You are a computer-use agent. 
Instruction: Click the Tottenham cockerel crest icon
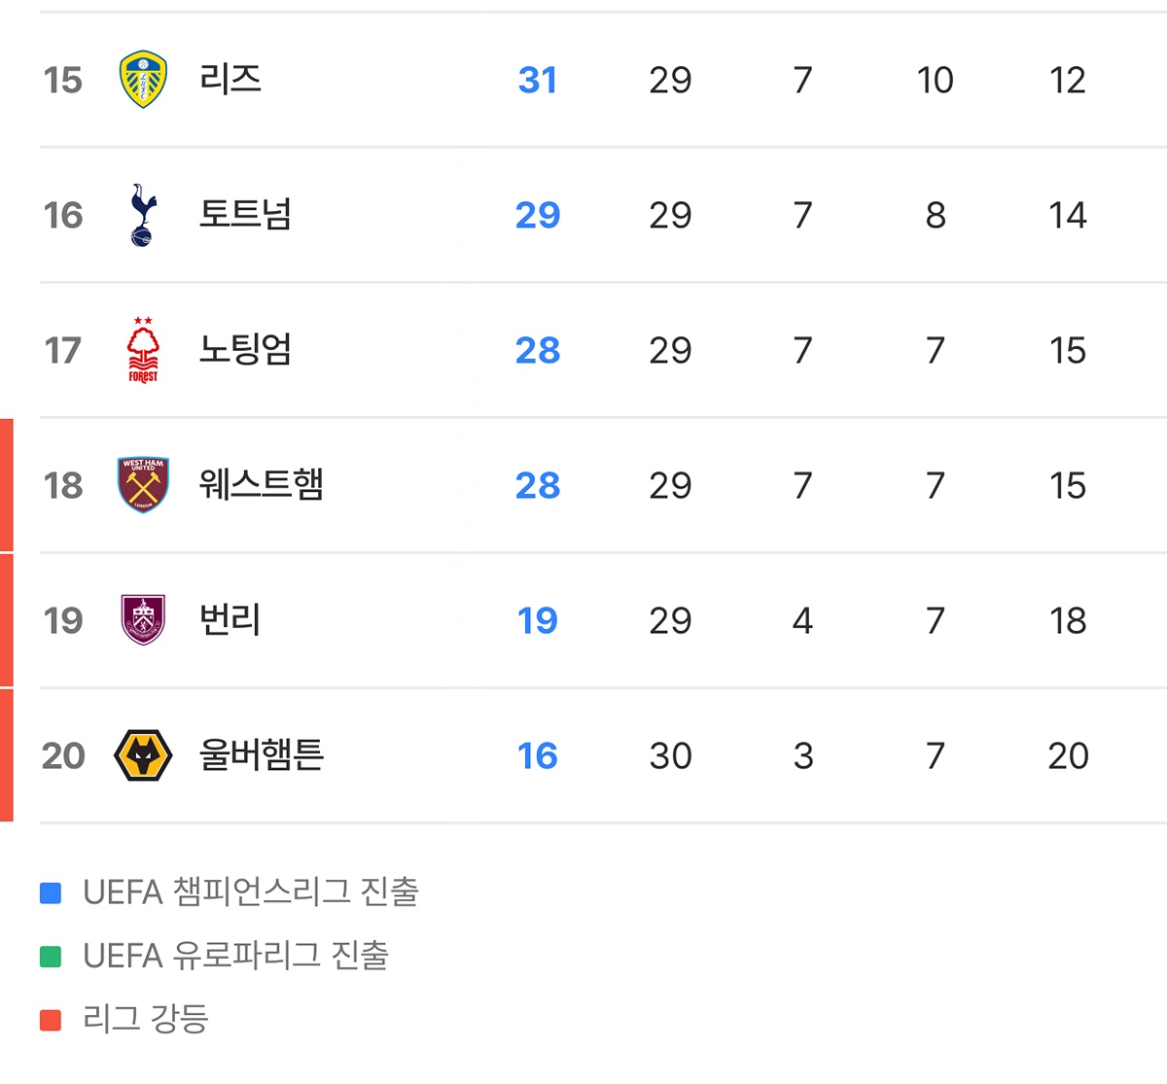click(142, 215)
